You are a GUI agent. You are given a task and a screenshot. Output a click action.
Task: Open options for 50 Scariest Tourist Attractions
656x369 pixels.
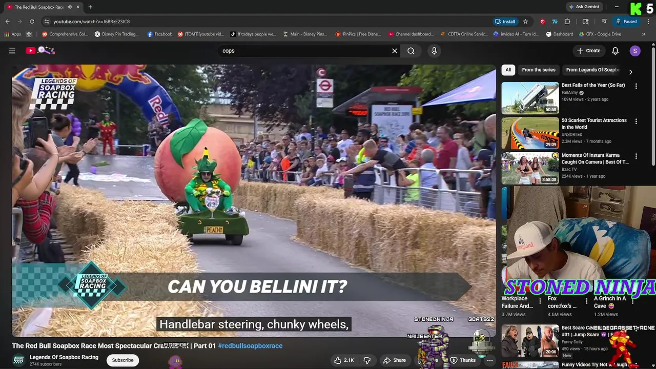636,121
